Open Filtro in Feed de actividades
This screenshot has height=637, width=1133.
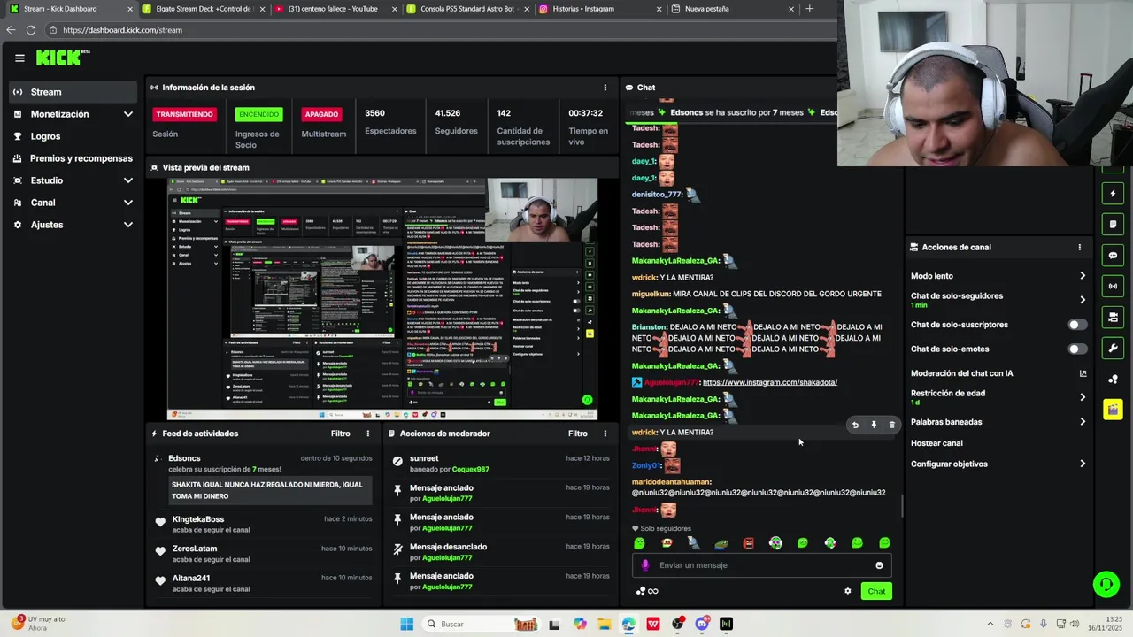click(341, 434)
